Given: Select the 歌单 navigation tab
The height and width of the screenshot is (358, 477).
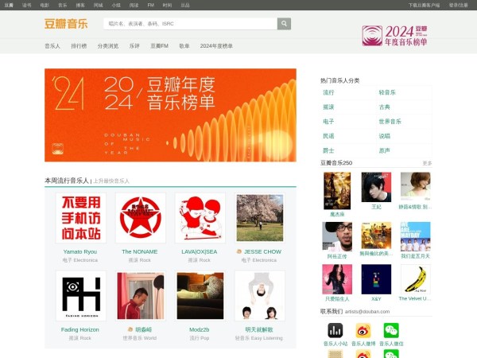Looking at the screenshot, I should (184, 46).
